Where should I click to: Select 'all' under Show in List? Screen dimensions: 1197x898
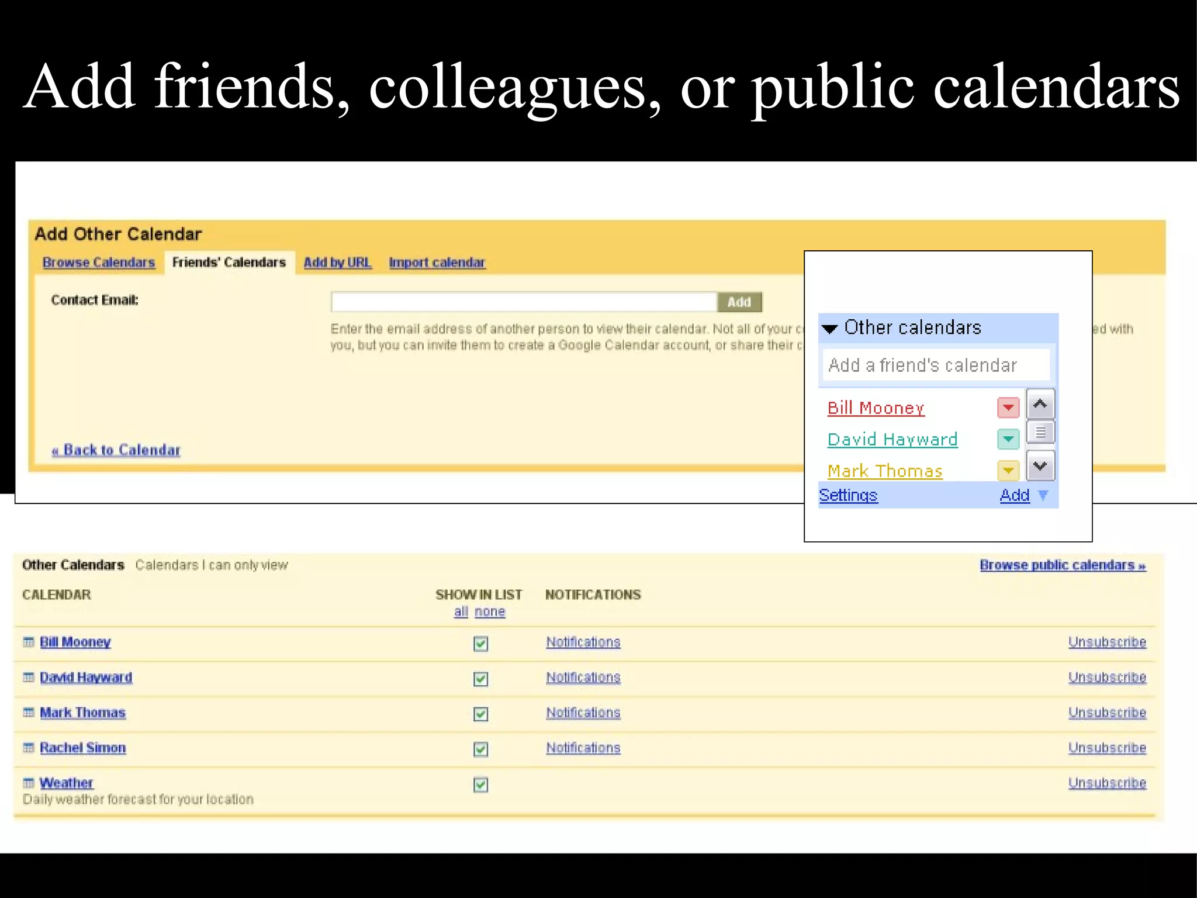coord(461,612)
